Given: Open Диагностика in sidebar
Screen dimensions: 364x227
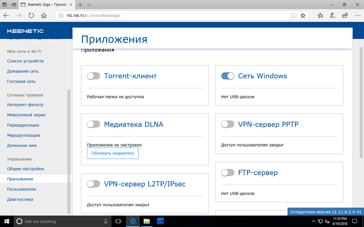Looking at the screenshot, I should (x=20, y=199).
